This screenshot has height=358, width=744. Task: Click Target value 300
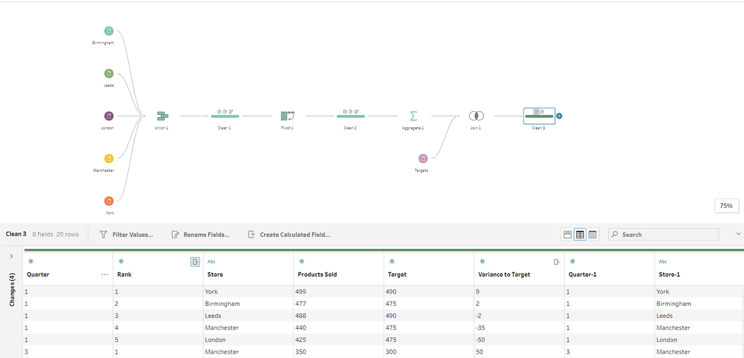tap(428, 352)
